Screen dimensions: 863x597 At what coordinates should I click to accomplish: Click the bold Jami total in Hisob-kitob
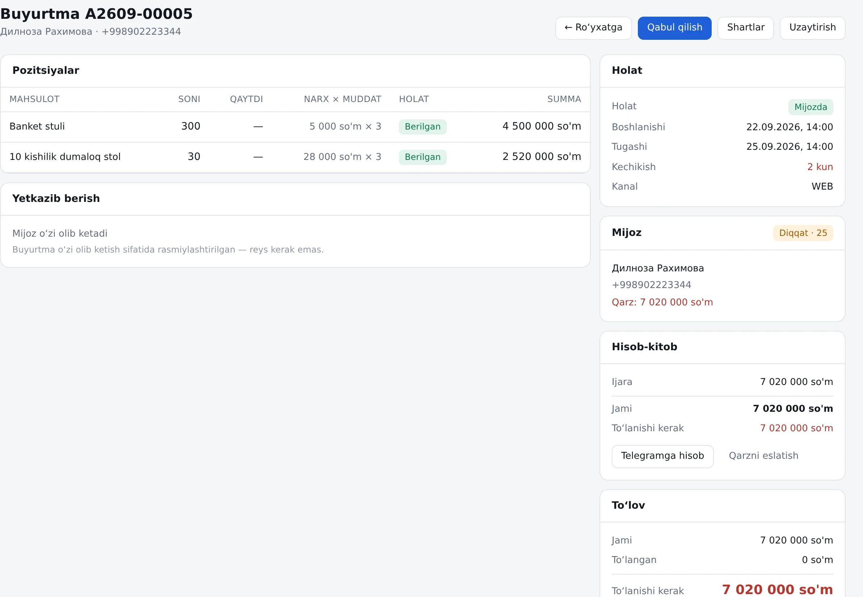(x=793, y=409)
